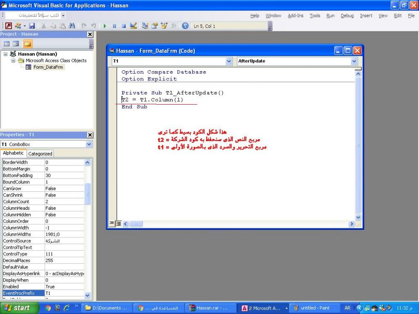Collapse the Microsoft Access Class Objects folder
The width and height of the screenshot is (419, 314).
pos(13,61)
